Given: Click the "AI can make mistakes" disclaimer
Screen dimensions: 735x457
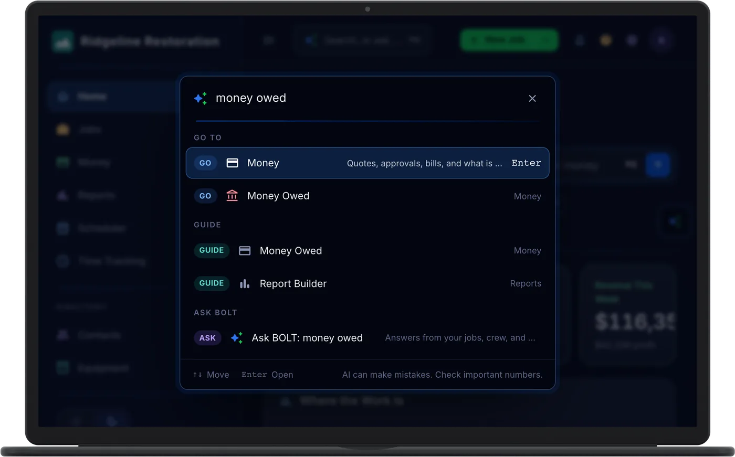Looking at the screenshot, I should coord(443,375).
